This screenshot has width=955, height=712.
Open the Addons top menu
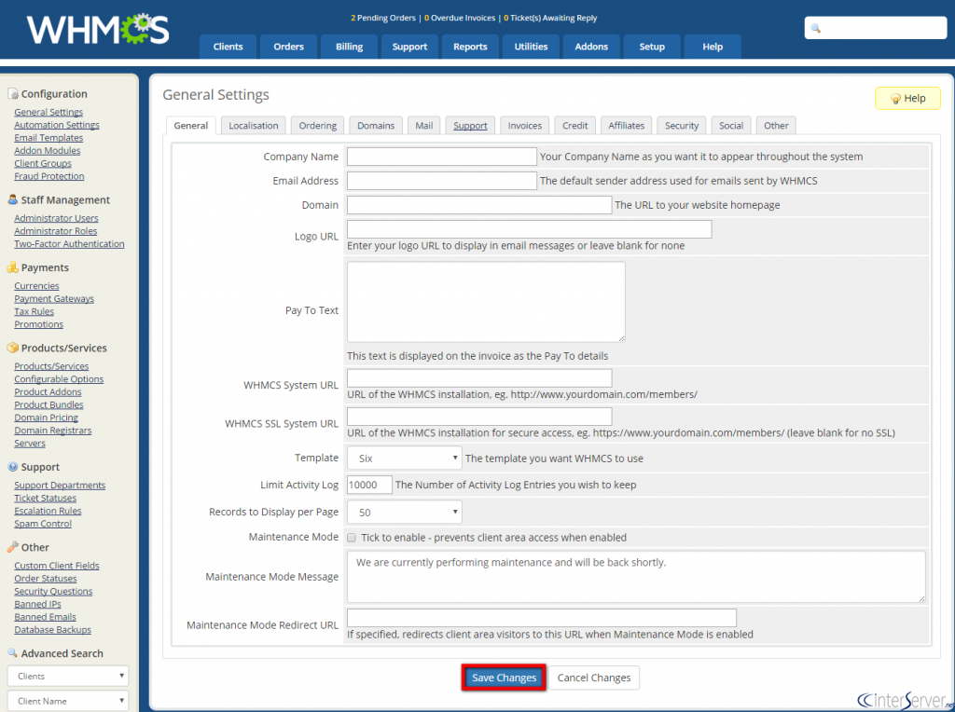tap(591, 47)
